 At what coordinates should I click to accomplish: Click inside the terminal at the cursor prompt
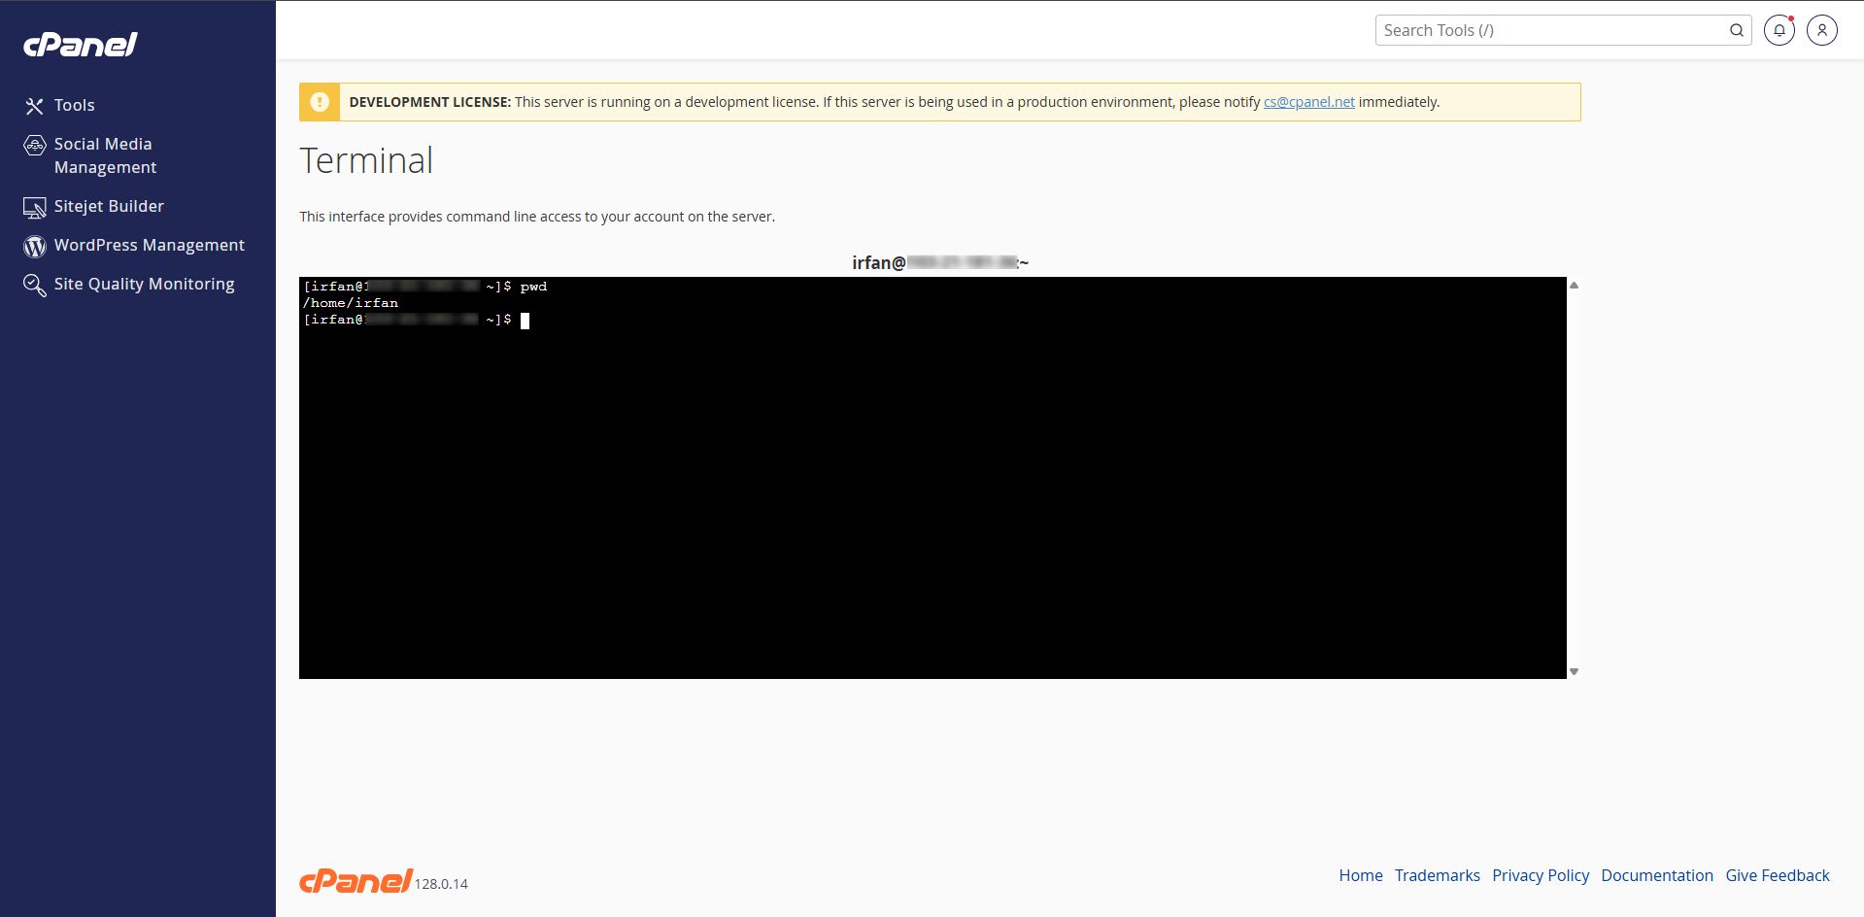525,321
